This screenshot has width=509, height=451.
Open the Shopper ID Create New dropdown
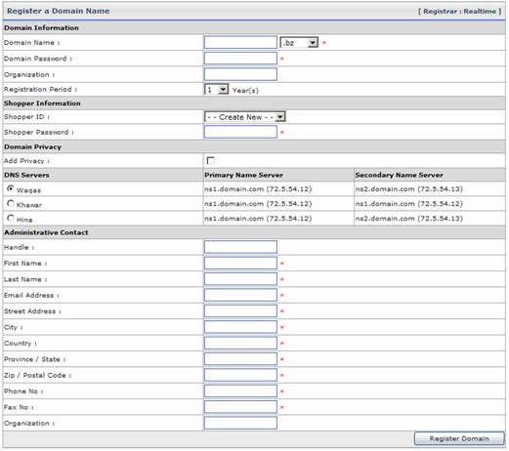[x=245, y=117]
